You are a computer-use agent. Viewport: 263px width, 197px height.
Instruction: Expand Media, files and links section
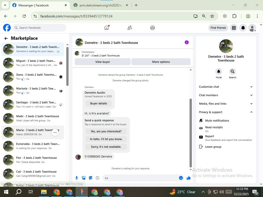[226, 104]
